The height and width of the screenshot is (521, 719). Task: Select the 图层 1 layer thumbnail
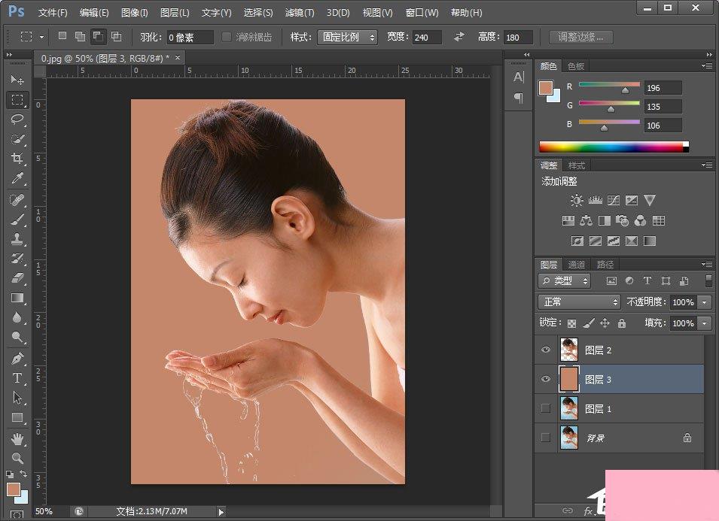(569, 408)
